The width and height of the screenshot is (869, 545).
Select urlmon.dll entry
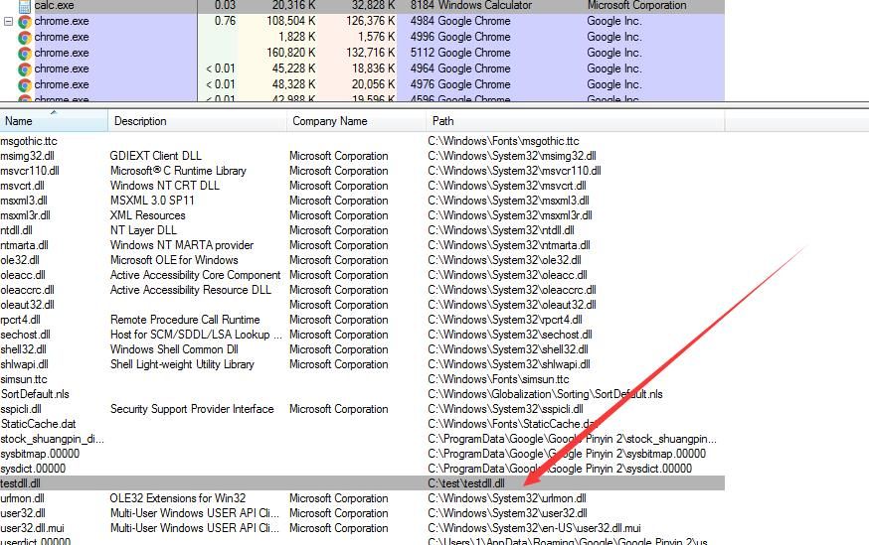click(22, 498)
